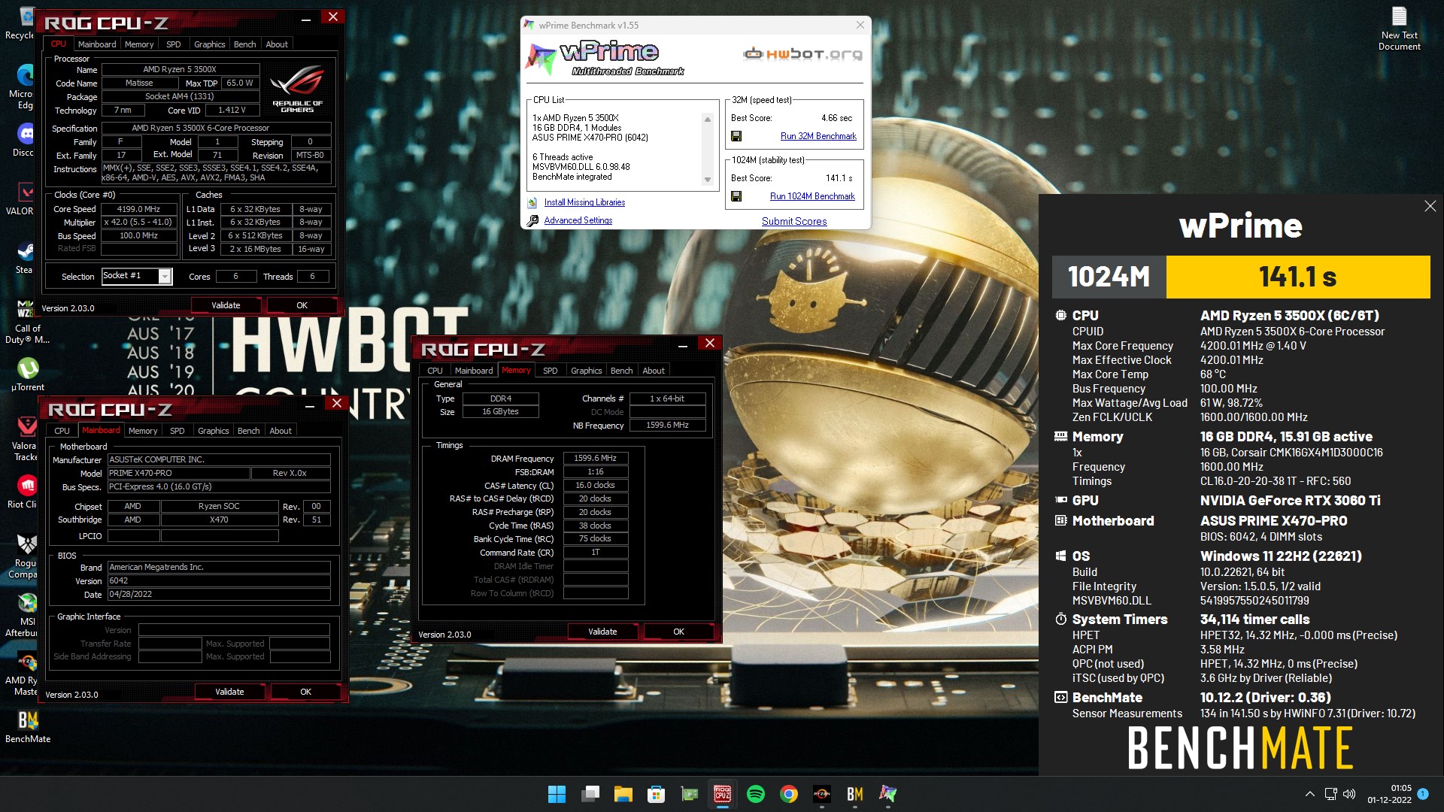Launch the VALORANT desktop shortcut
Viewport: 1444px width, 812px height.
point(26,197)
